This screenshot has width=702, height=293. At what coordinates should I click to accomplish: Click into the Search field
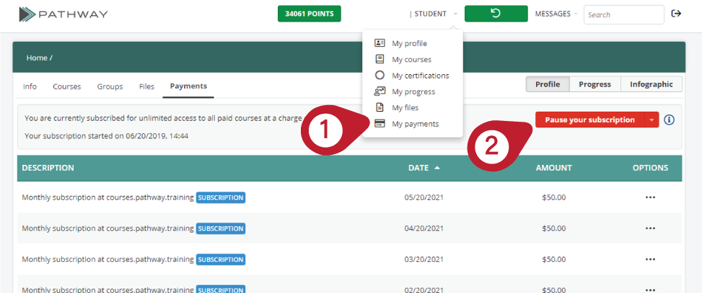(x=623, y=14)
